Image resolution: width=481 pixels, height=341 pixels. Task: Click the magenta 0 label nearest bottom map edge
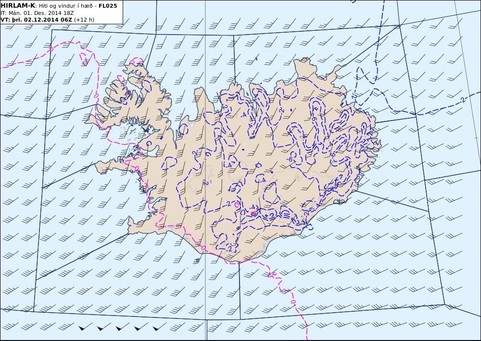click(292, 302)
